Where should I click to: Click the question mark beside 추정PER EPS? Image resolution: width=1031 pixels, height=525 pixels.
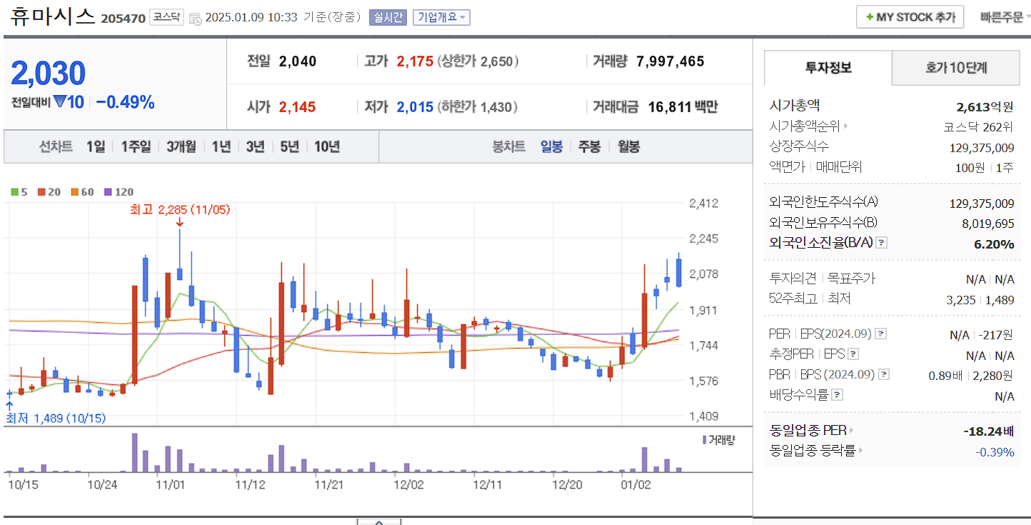852,354
